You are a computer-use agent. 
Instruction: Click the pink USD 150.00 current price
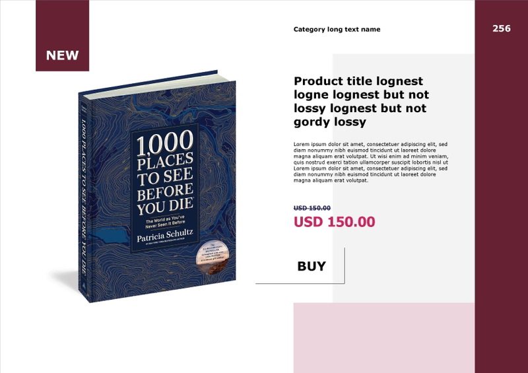[334, 222]
